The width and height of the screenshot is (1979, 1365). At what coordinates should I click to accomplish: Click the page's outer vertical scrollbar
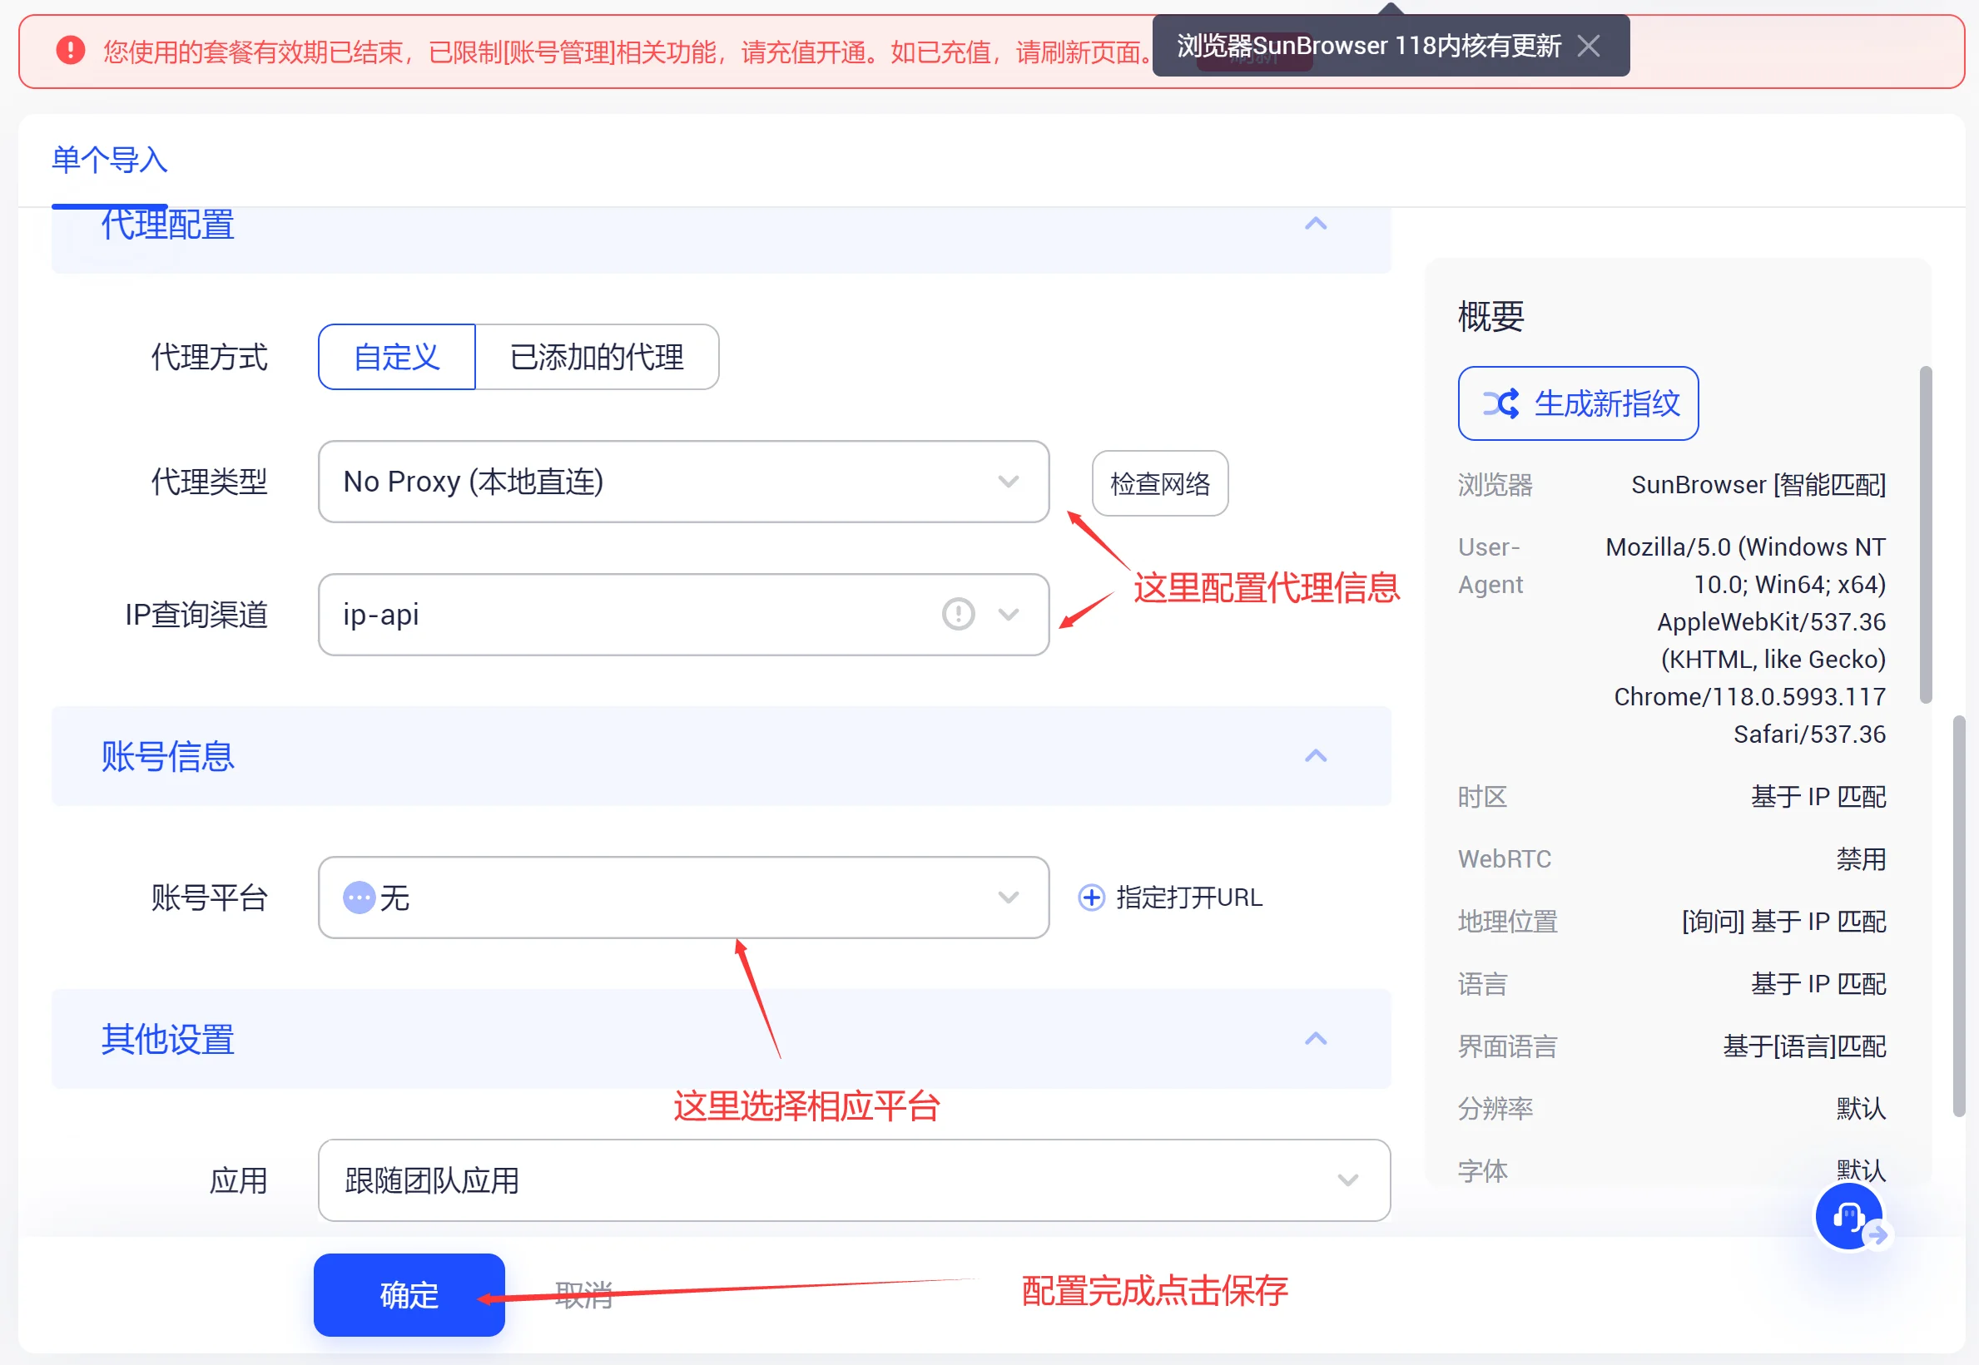click(x=1959, y=915)
